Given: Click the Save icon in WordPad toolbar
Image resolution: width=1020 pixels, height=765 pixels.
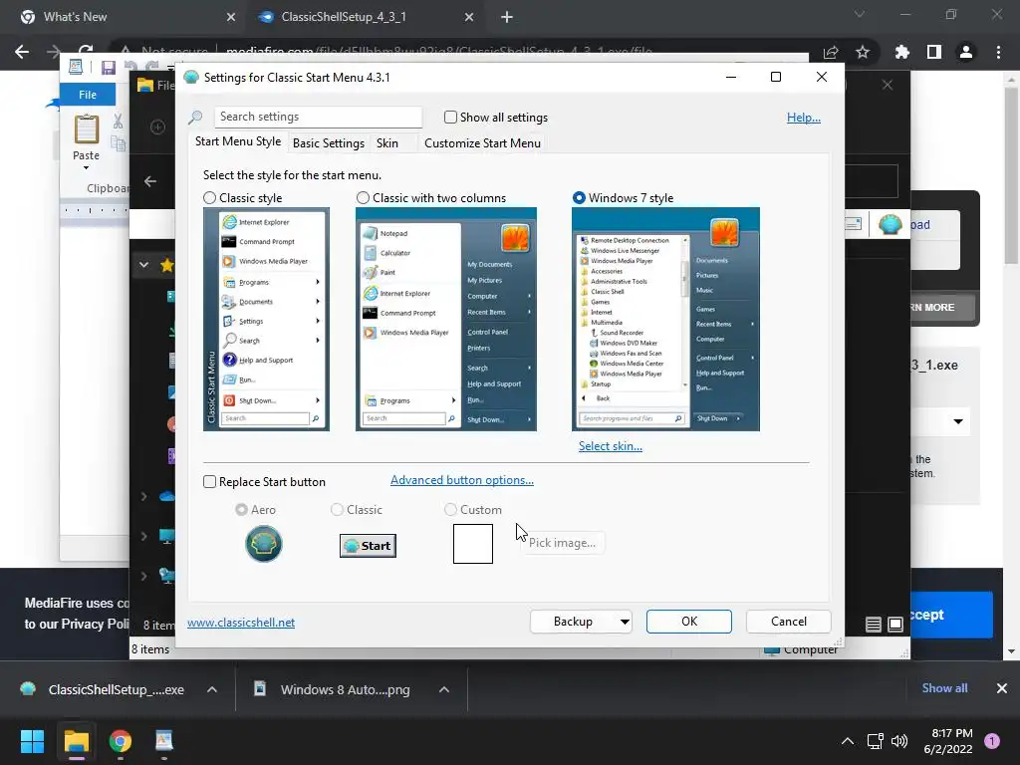Looking at the screenshot, I should 108,67.
